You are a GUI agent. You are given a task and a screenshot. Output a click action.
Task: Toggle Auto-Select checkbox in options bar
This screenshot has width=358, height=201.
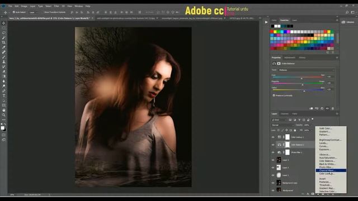point(13,12)
